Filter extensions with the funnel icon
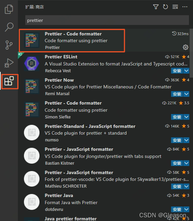 coord(156,7)
